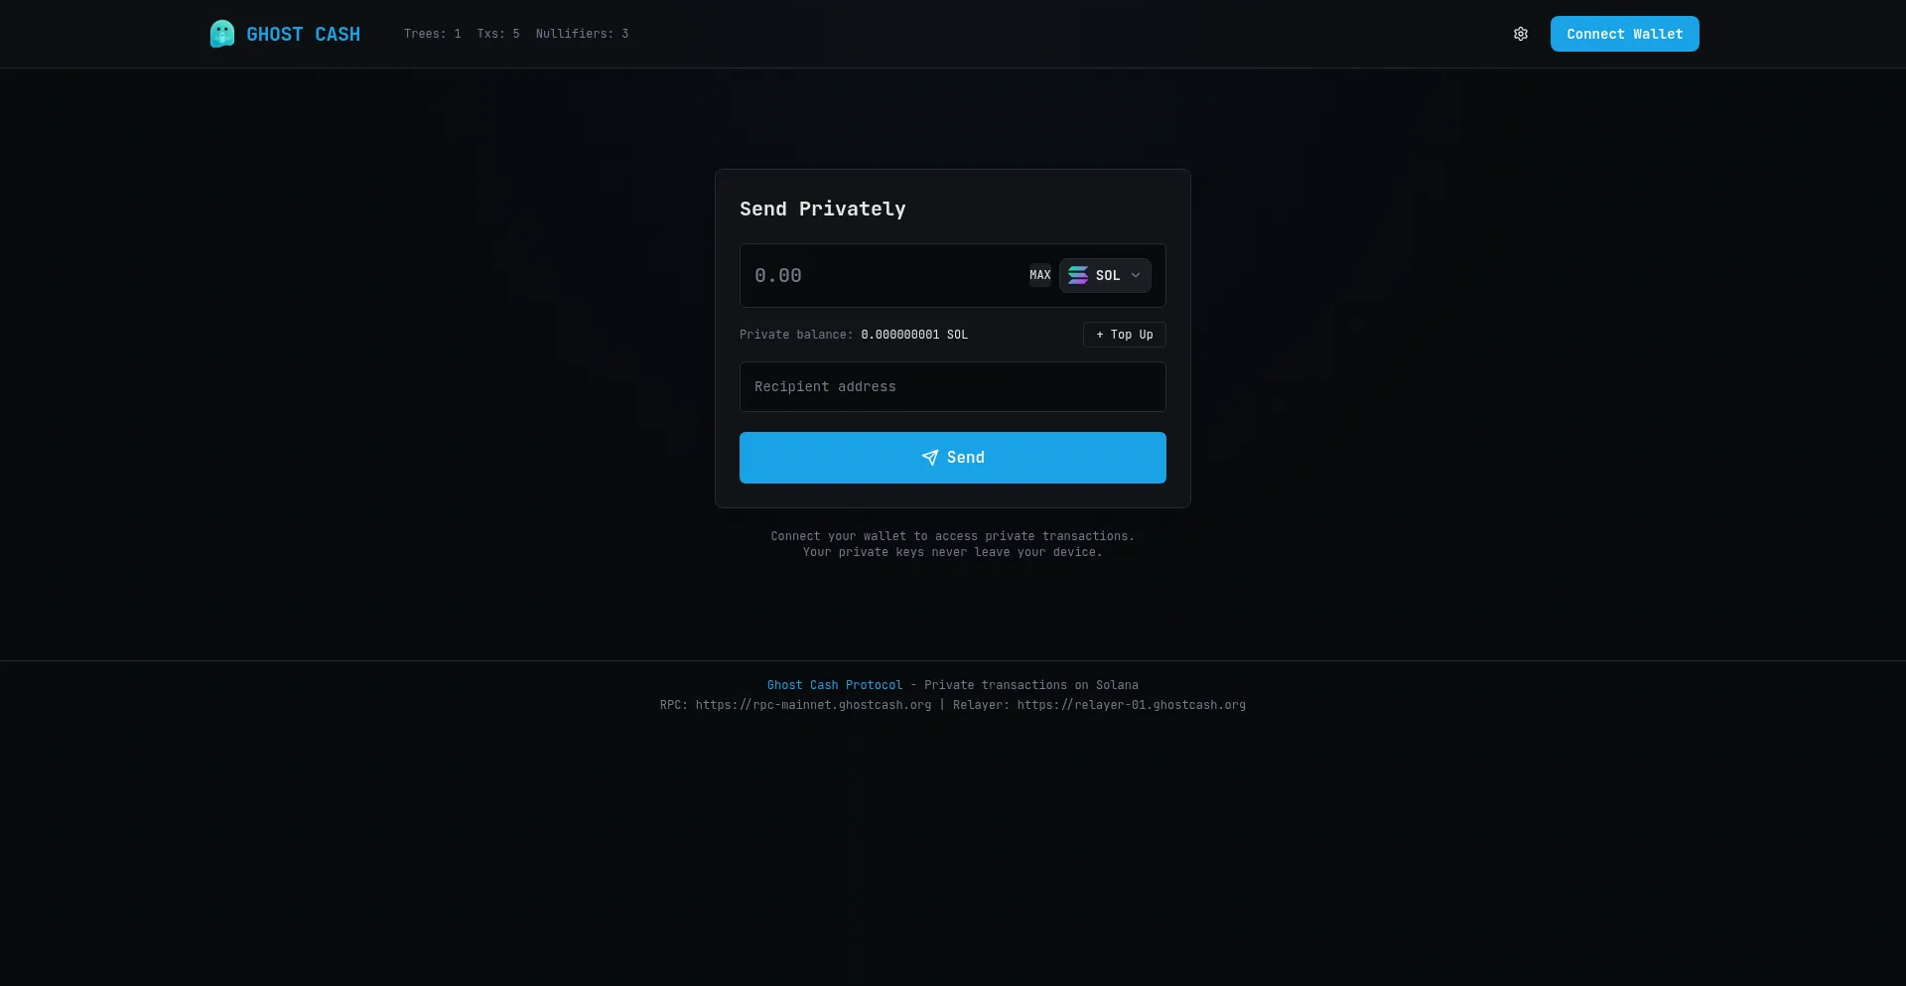Click the Top Up button
This screenshot has height=986, width=1906.
click(x=1124, y=335)
